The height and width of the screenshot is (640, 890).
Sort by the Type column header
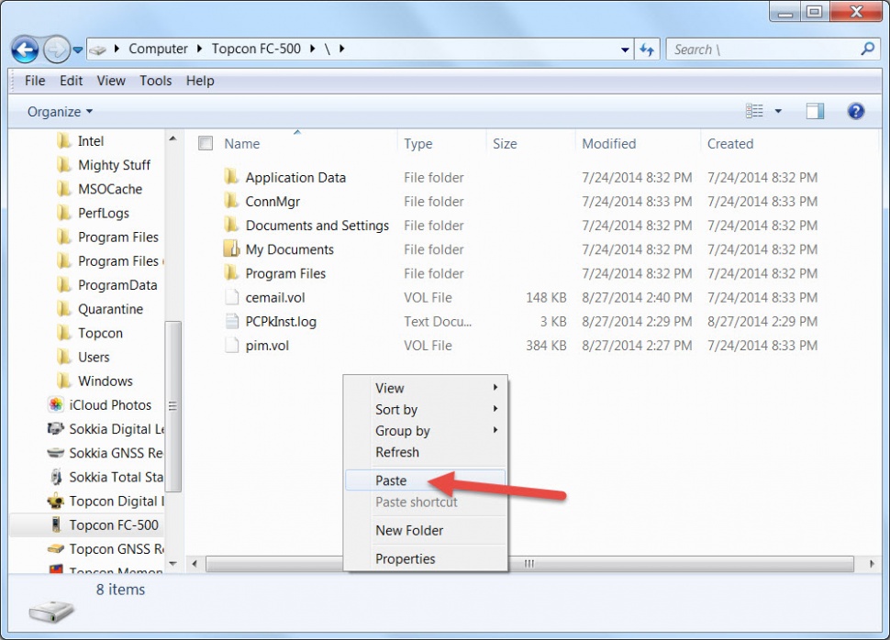pos(417,144)
